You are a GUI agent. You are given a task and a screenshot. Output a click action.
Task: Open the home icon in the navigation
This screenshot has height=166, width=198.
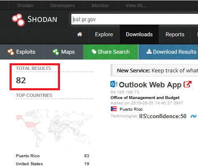pyautogui.click(x=80, y=34)
